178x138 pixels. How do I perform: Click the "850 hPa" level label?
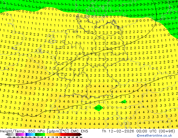click(x=36, y=131)
